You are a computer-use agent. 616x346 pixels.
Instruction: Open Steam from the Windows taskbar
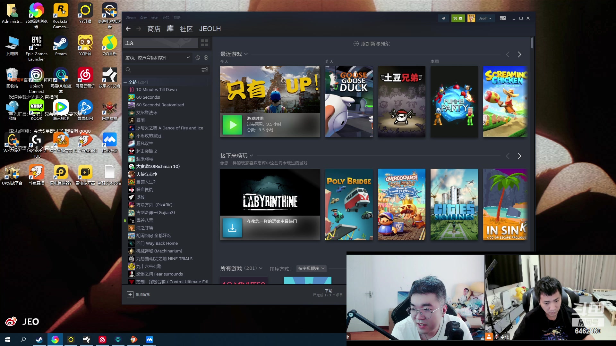click(39, 340)
